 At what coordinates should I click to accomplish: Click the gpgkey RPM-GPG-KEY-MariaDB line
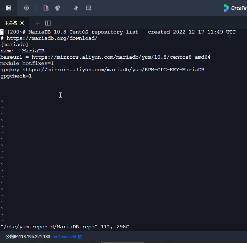(x=102, y=69)
